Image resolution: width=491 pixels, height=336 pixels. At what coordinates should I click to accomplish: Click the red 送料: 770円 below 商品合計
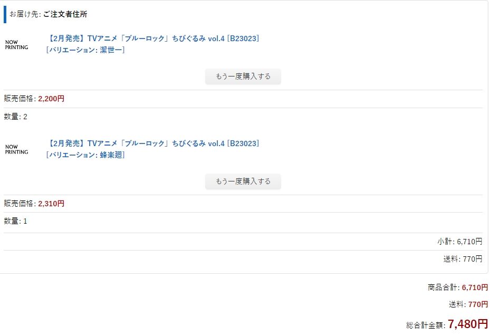(468, 304)
